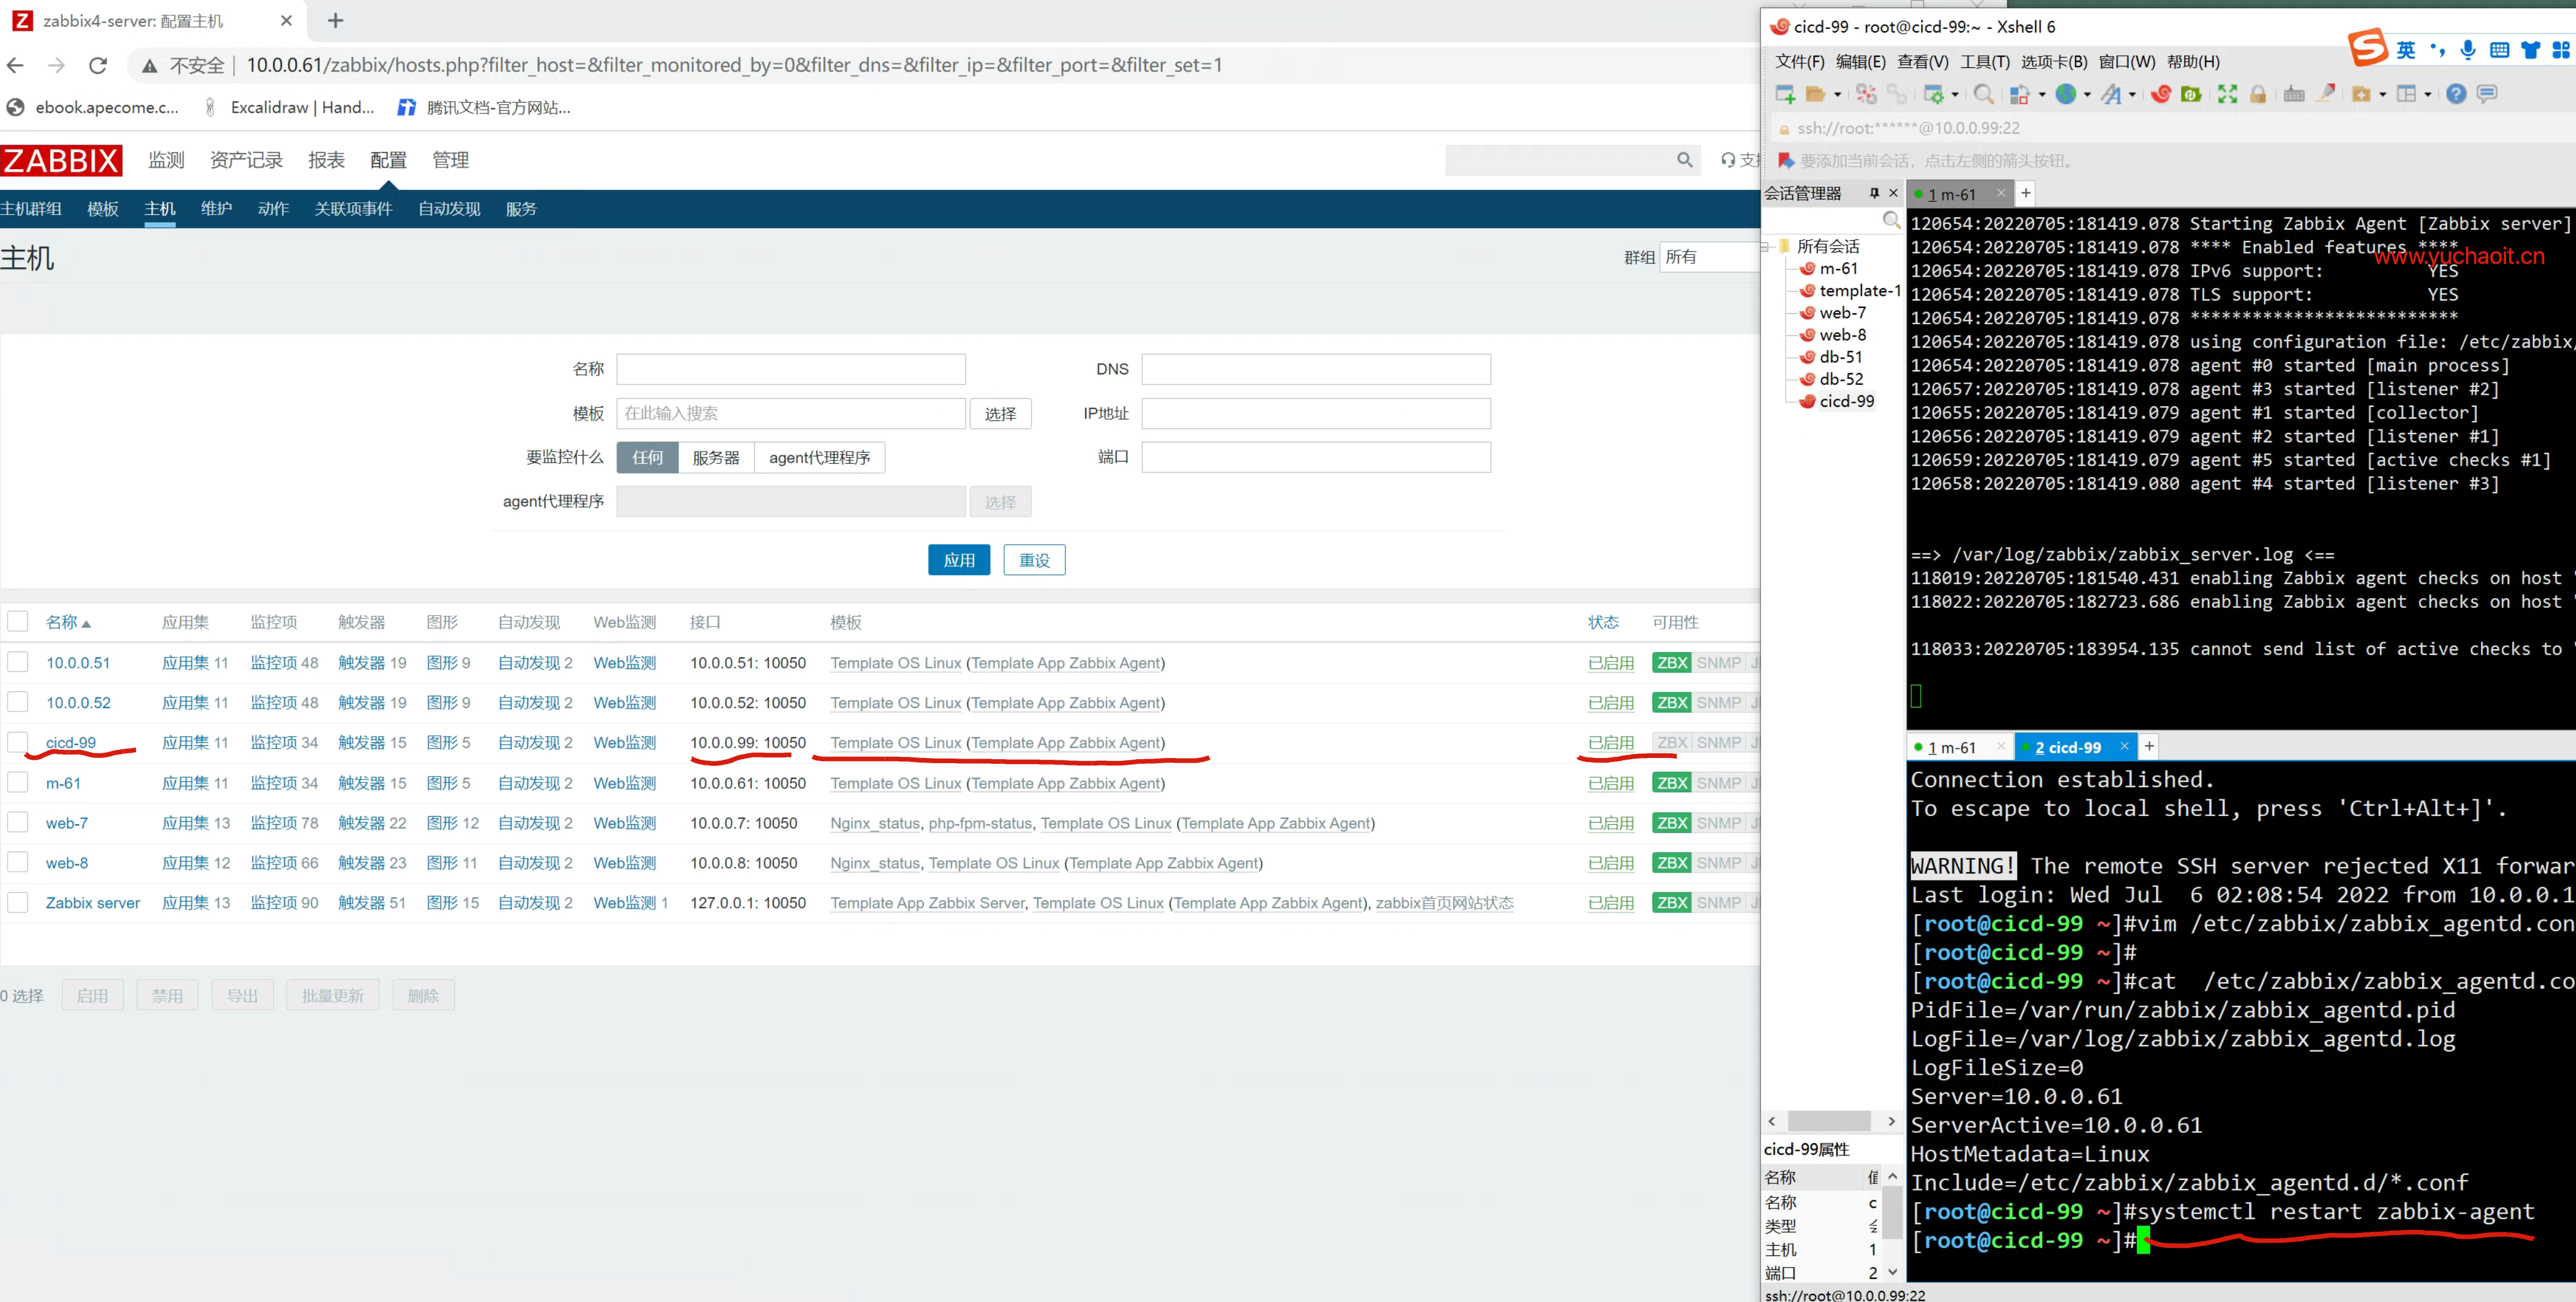Click the keyboard mapping icon in toolbar
This screenshot has height=1302, width=2576.
click(x=2294, y=94)
